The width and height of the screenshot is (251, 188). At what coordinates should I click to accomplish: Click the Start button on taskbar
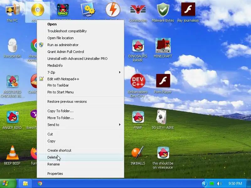coord(8,183)
